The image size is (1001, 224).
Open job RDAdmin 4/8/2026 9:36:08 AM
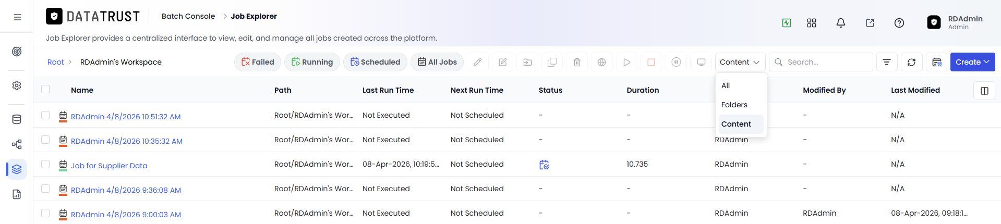[126, 190]
